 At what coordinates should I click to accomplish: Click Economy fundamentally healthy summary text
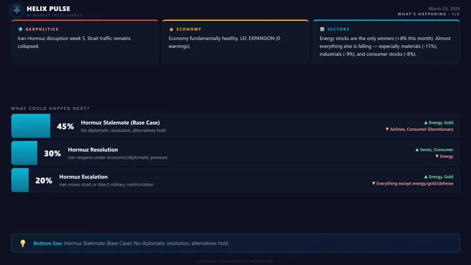(224, 42)
